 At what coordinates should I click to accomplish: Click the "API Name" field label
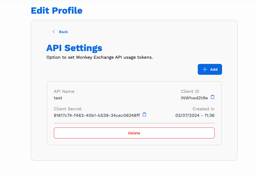click(64, 91)
